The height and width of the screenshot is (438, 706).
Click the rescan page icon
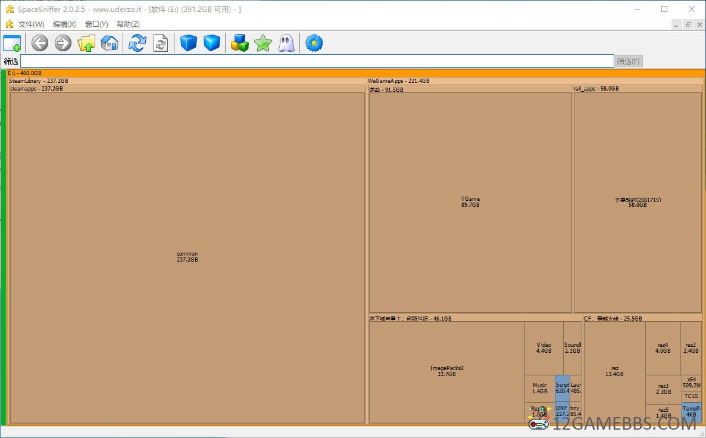(x=161, y=44)
